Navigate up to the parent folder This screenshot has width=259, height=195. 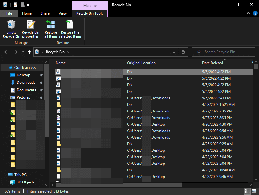pos(29,52)
